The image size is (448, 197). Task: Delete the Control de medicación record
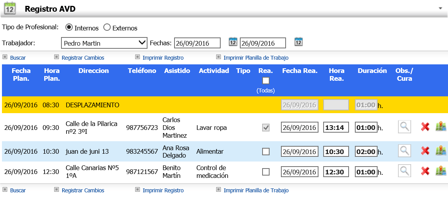click(x=425, y=171)
